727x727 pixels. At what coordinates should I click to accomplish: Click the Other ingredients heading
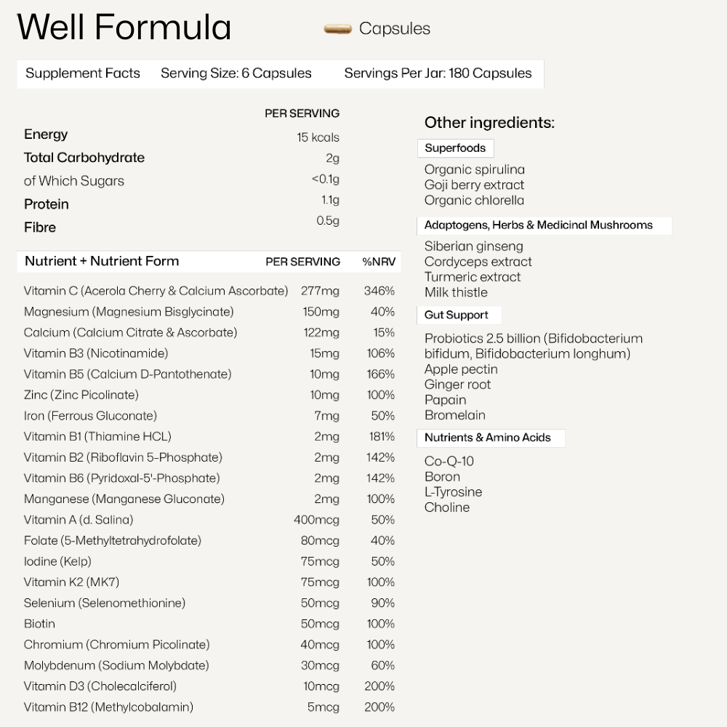[489, 123]
